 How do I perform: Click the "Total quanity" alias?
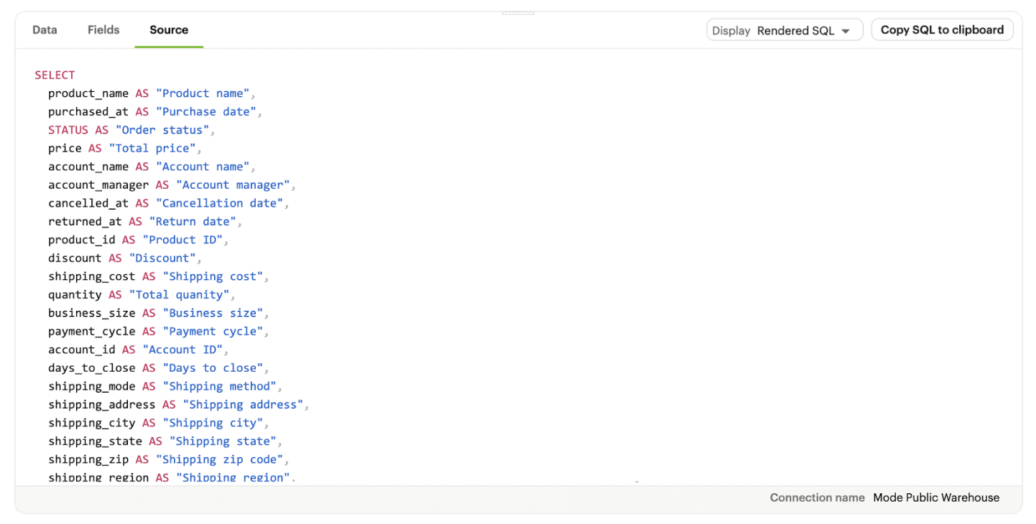click(x=180, y=295)
